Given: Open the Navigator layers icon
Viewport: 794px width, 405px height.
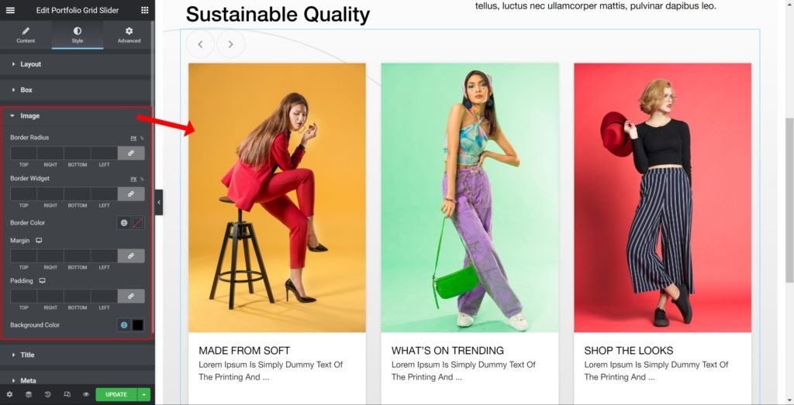Looking at the screenshot, I should point(29,394).
